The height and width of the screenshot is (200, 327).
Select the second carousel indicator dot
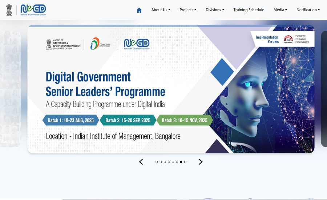tap(161, 162)
